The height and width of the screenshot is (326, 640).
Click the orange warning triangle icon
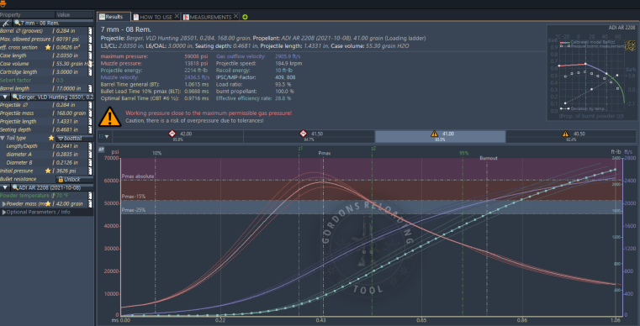[x=110, y=117]
